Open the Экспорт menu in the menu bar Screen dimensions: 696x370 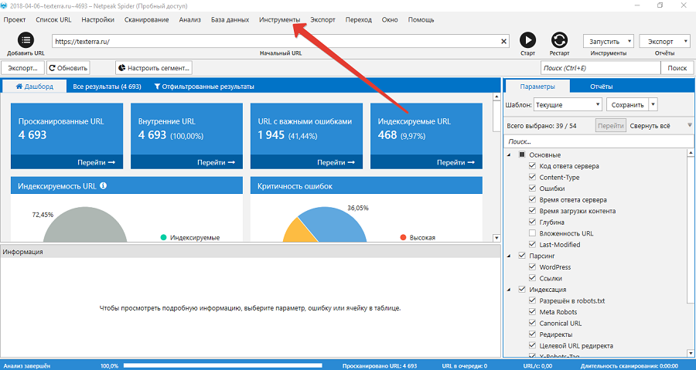coord(322,20)
